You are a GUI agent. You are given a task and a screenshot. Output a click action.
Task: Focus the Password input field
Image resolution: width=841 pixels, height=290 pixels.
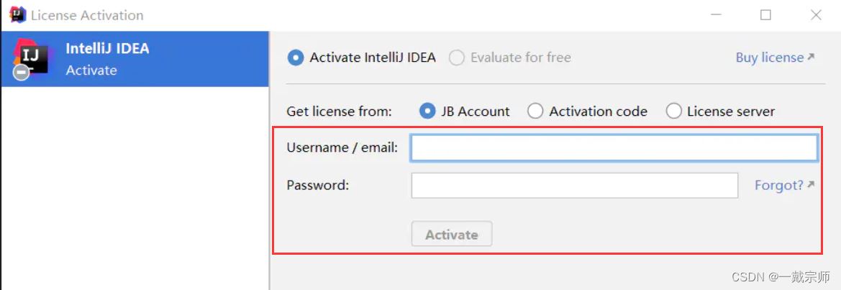[574, 186]
